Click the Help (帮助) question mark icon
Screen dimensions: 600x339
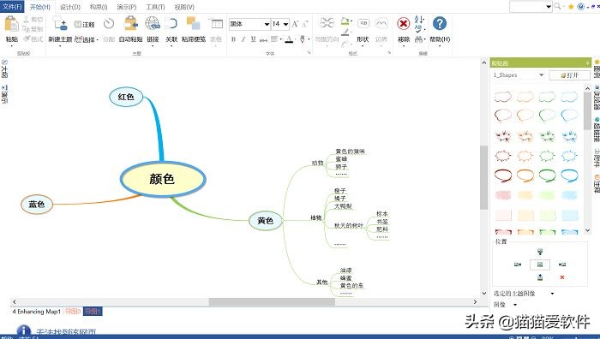tap(439, 24)
